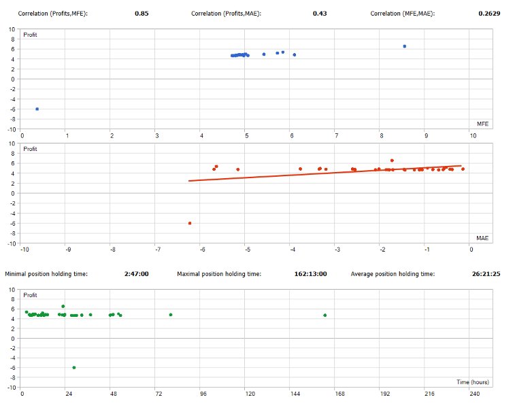Viewport: 515px width, 408px height.
Task: Select the 162:13:00 holding time value
Action: click(310, 274)
